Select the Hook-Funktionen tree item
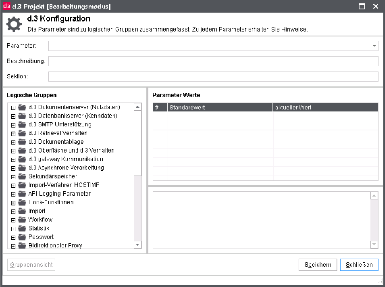 click(x=51, y=202)
